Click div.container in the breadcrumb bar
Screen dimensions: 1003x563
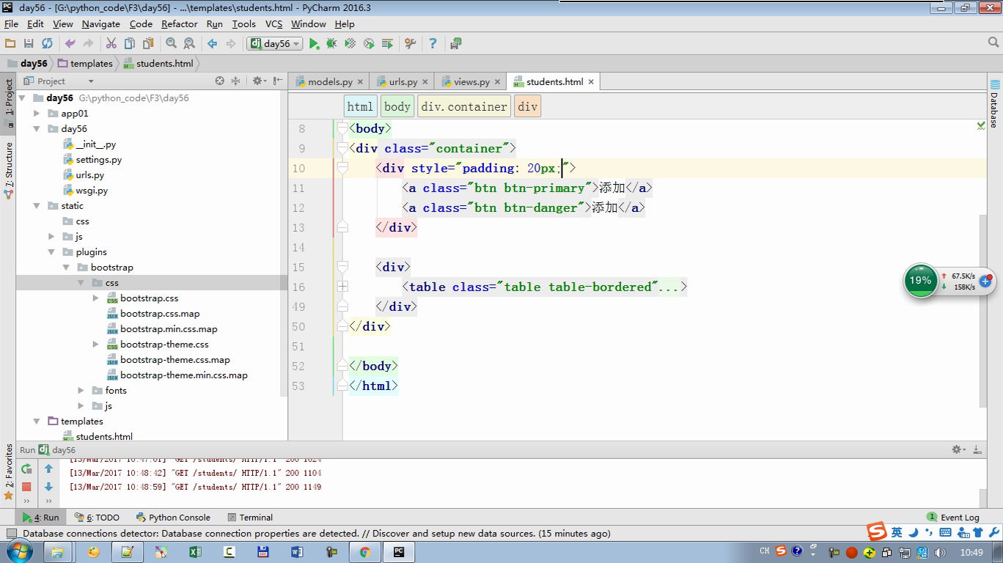point(463,106)
